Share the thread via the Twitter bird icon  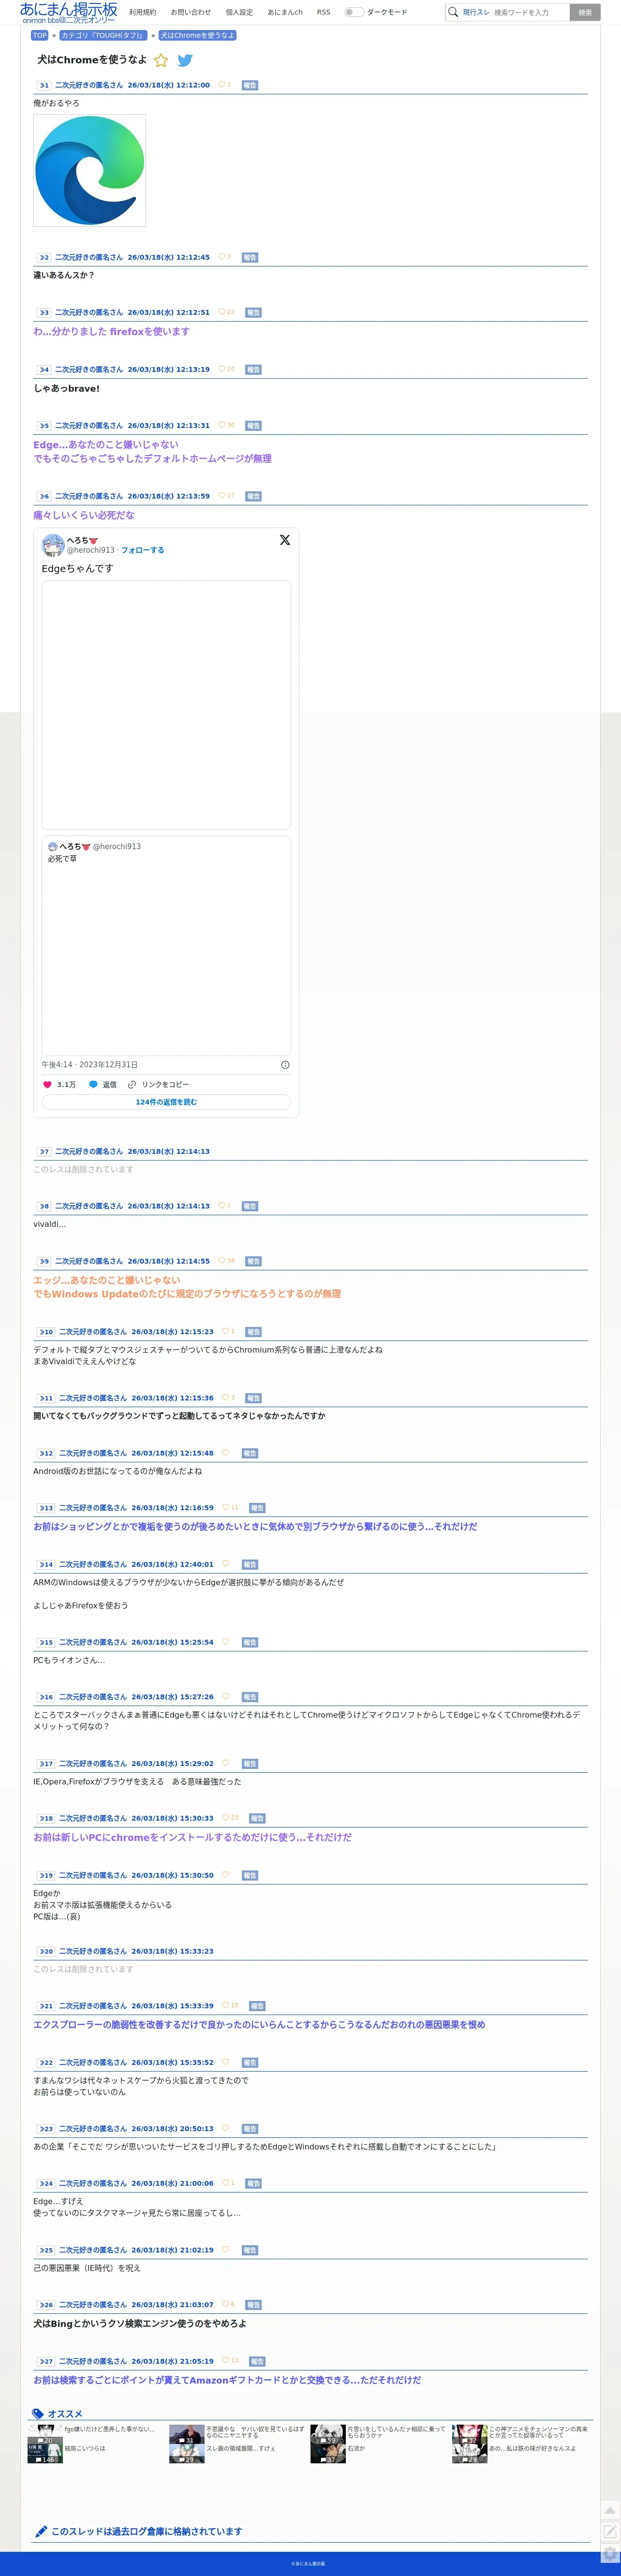pos(185,60)
